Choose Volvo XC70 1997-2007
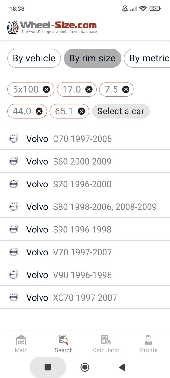The width and height of the screenshot is (170, 378). (85, 297)
